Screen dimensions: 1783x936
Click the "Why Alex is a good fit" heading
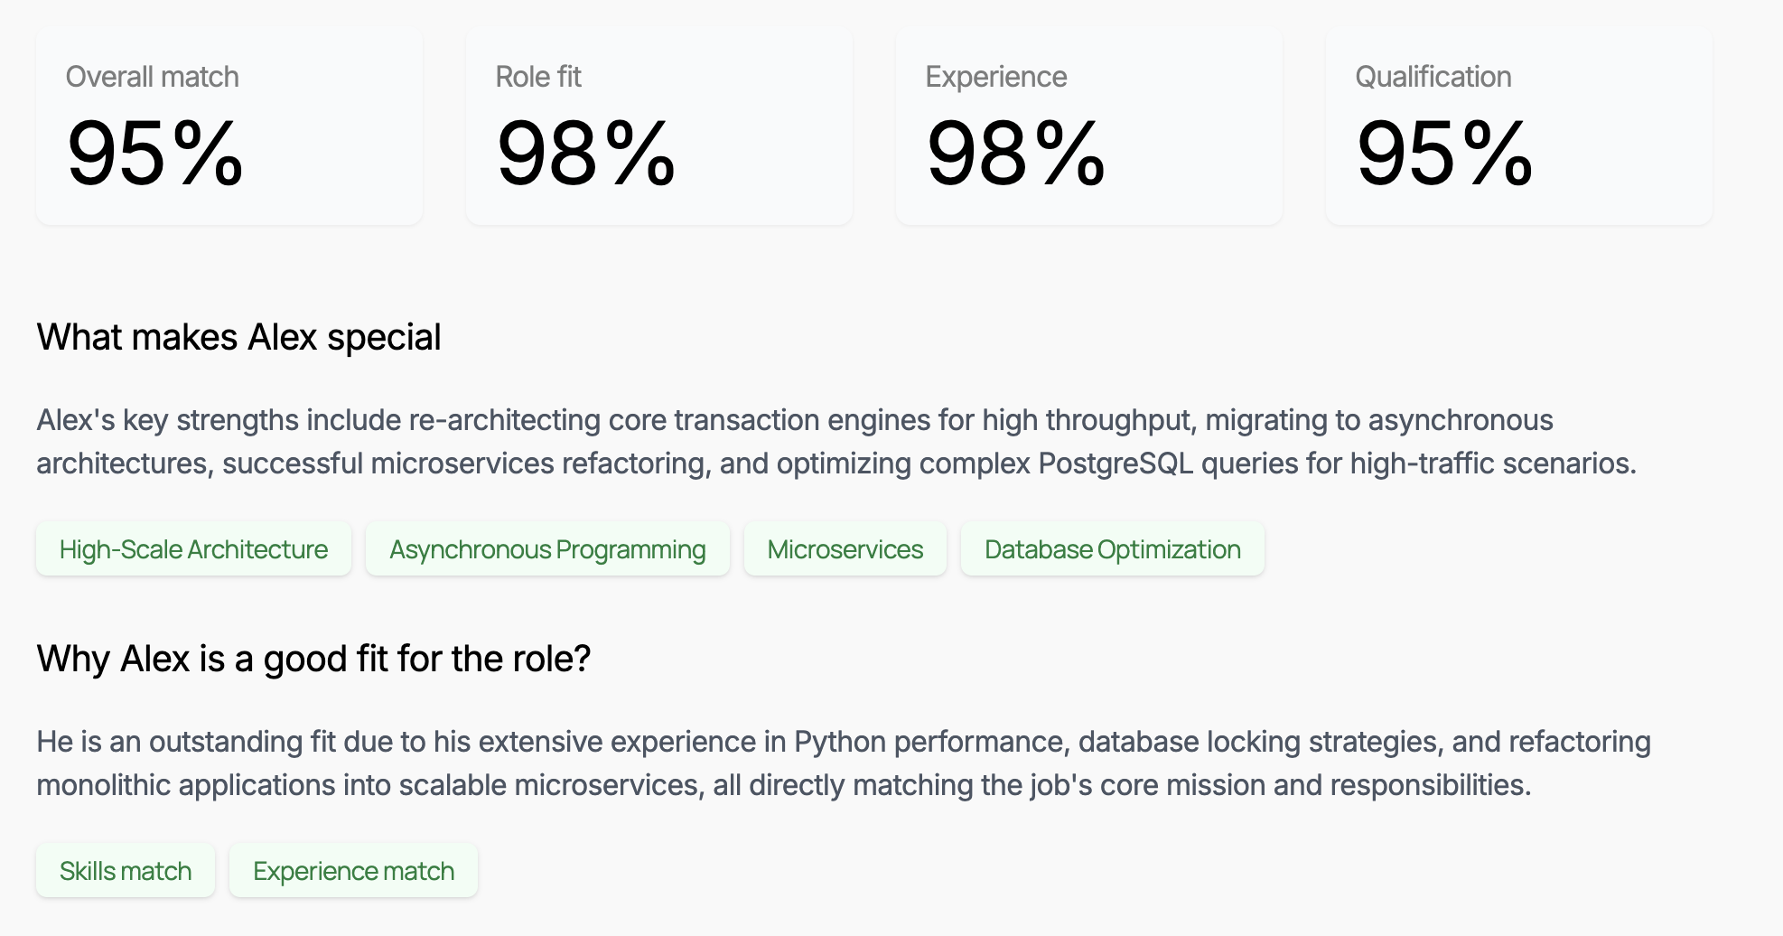[313, 659]
